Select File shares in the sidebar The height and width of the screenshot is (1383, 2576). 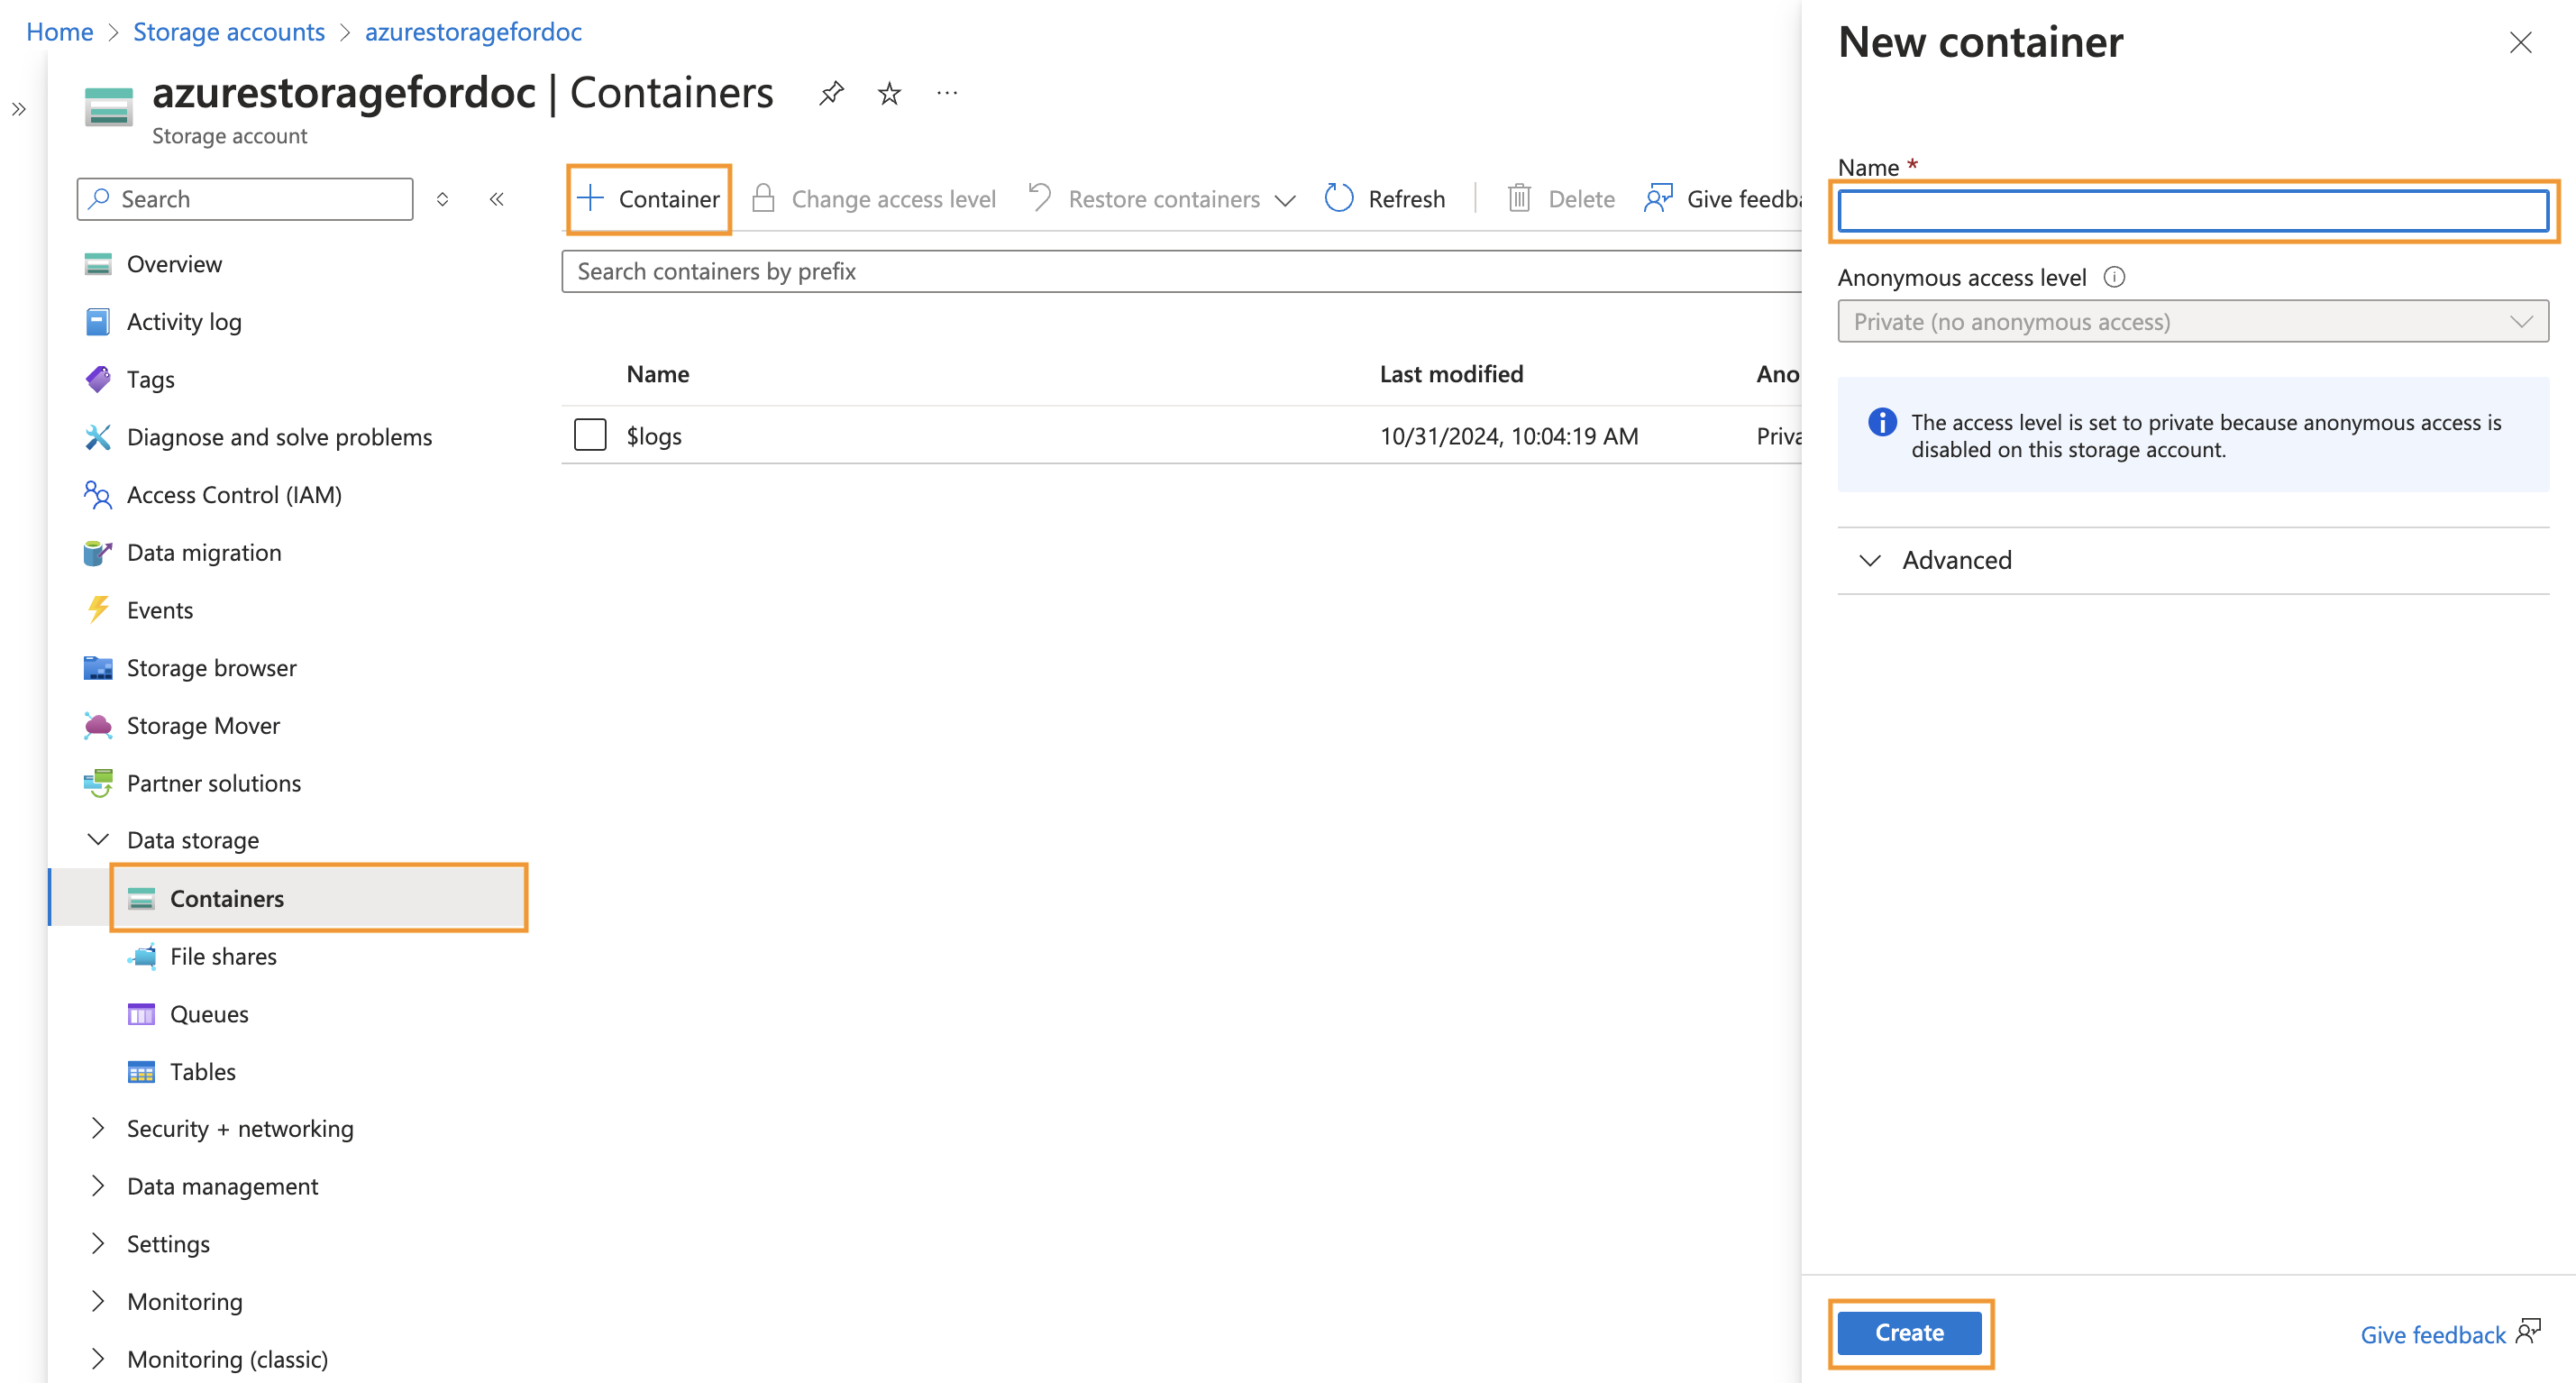pos(223,956)
